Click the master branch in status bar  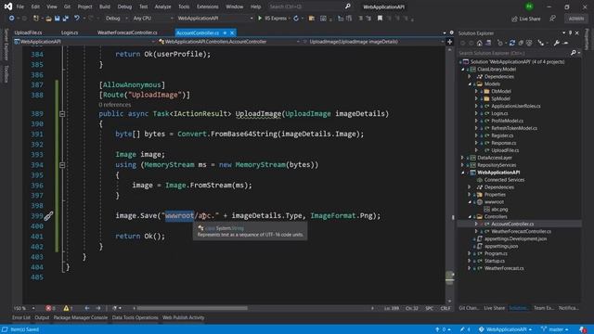555,329
